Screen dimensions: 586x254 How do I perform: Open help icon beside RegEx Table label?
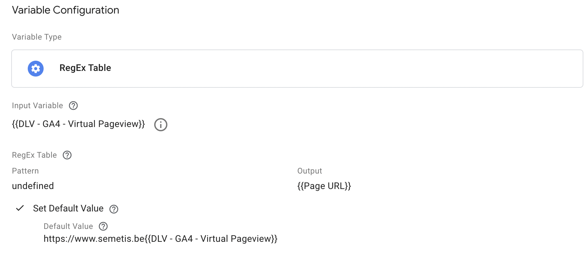point(67,155)
